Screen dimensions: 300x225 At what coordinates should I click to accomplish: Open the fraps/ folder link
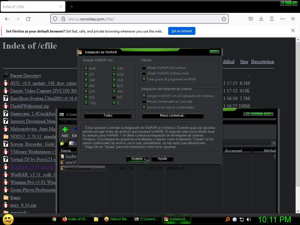click(15, 197)
